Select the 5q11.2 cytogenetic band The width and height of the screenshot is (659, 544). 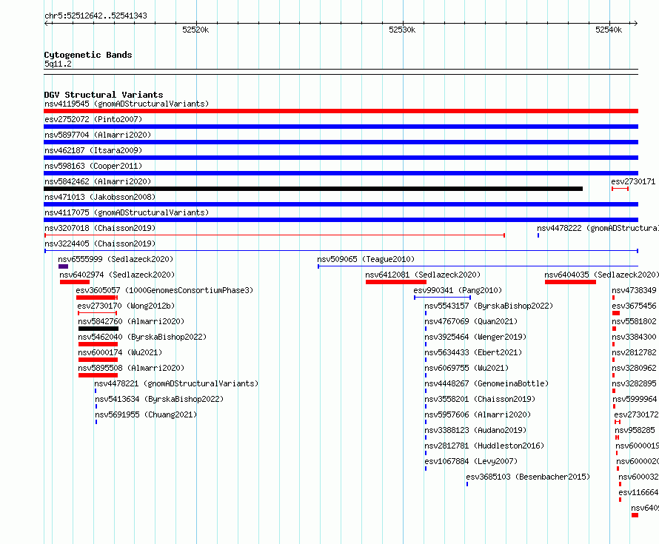[x=58, y=64]
